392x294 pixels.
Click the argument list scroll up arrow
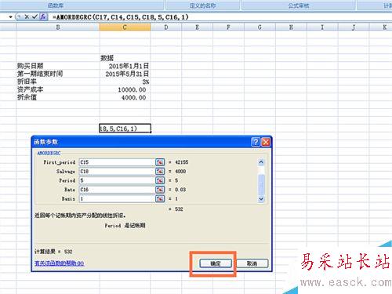(x=261, y=162)
